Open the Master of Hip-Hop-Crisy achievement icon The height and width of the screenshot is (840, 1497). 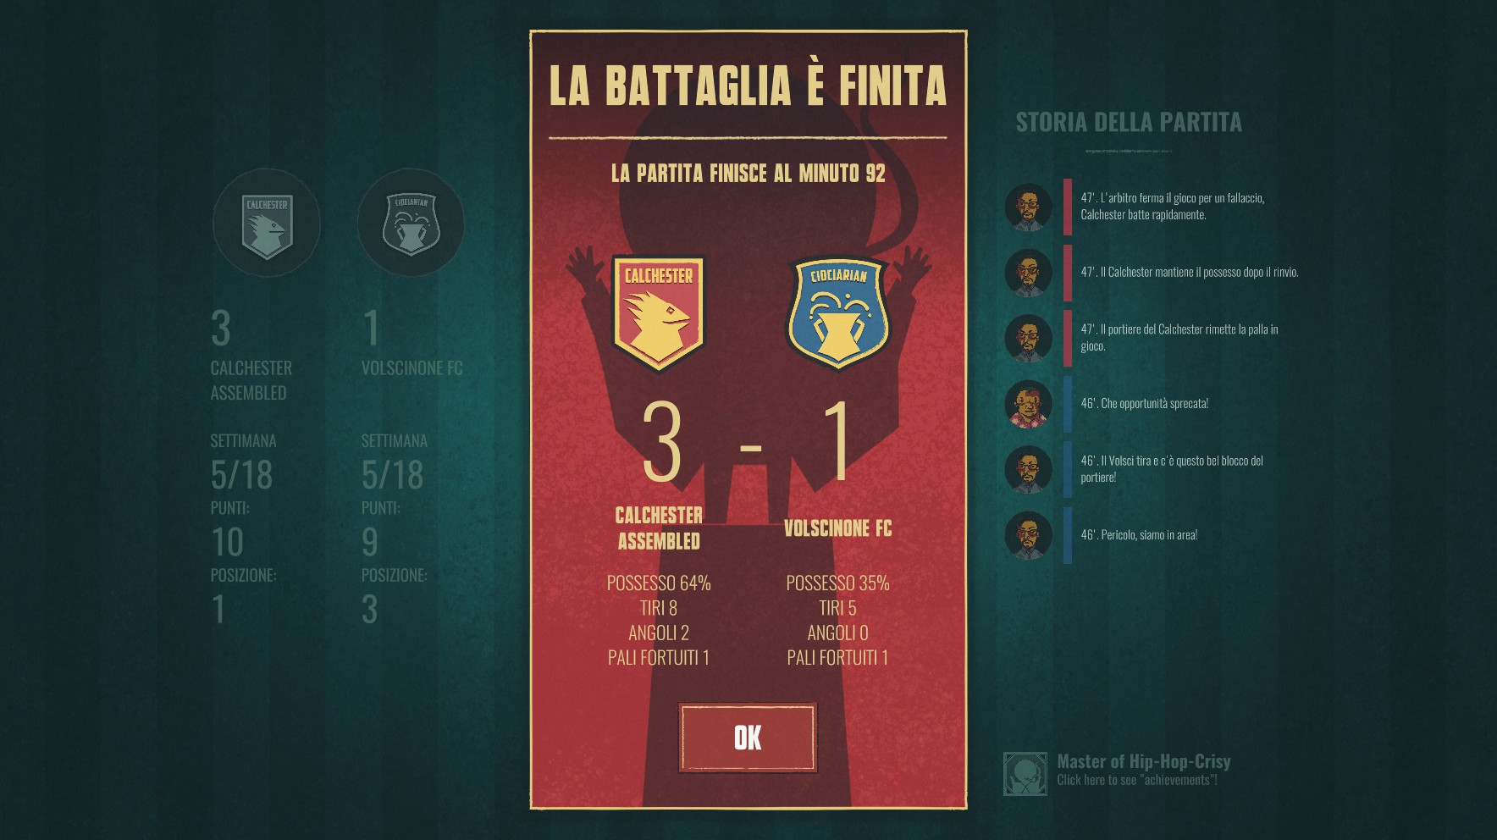(x=1025, y=774)
